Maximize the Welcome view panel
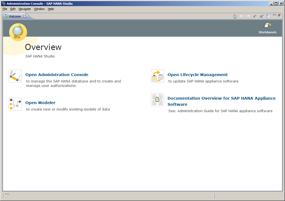285x201 pixels. pos(279,15)
